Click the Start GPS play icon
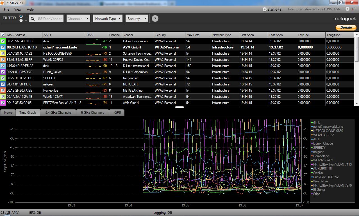Screen dimensions: 359x216 tap(265, 9)
